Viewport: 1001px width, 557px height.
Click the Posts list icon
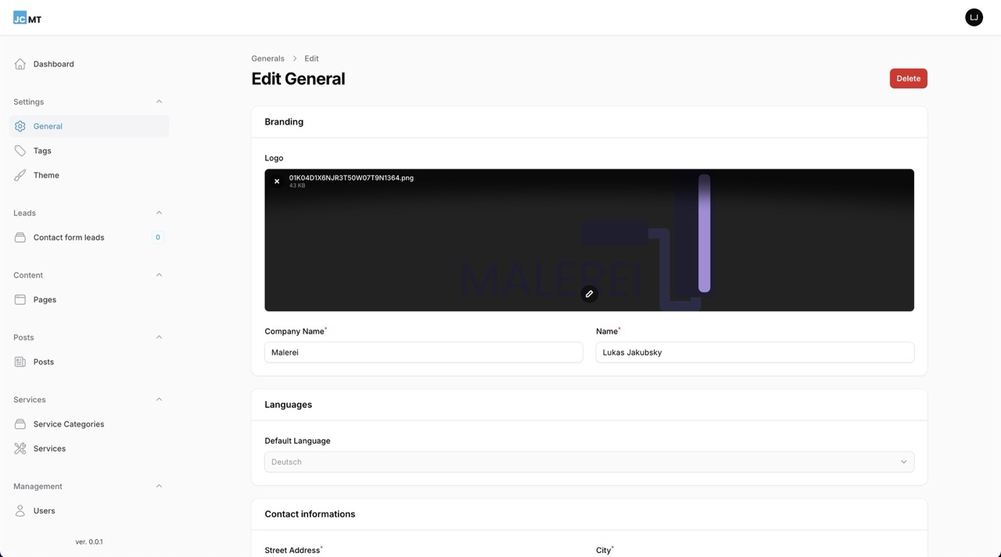point(20,361)
